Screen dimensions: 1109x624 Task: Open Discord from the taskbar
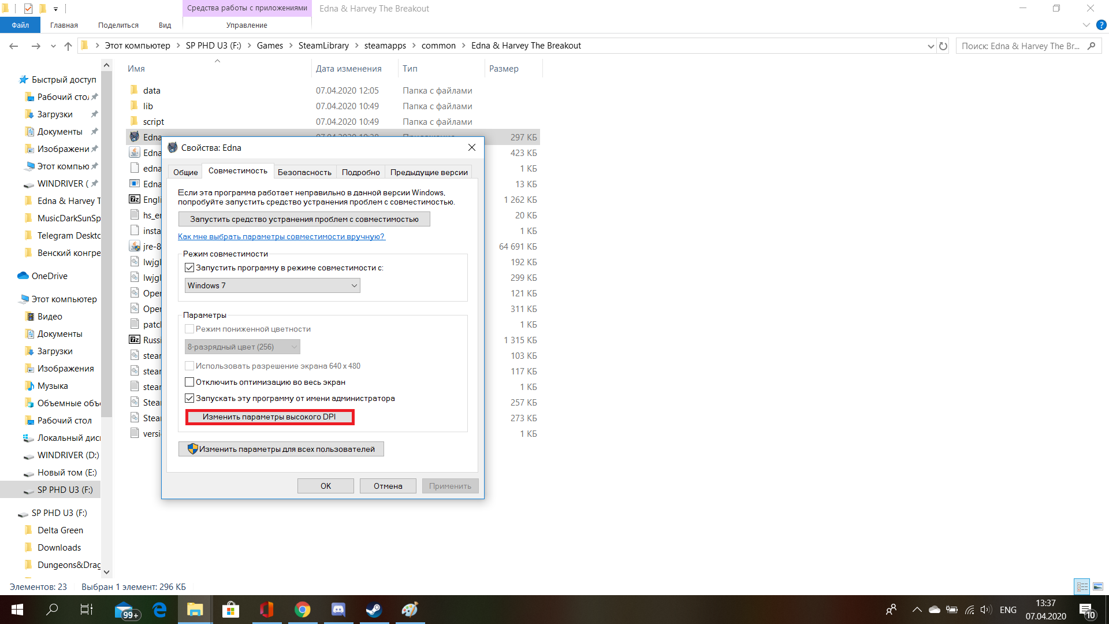[338, 610]
